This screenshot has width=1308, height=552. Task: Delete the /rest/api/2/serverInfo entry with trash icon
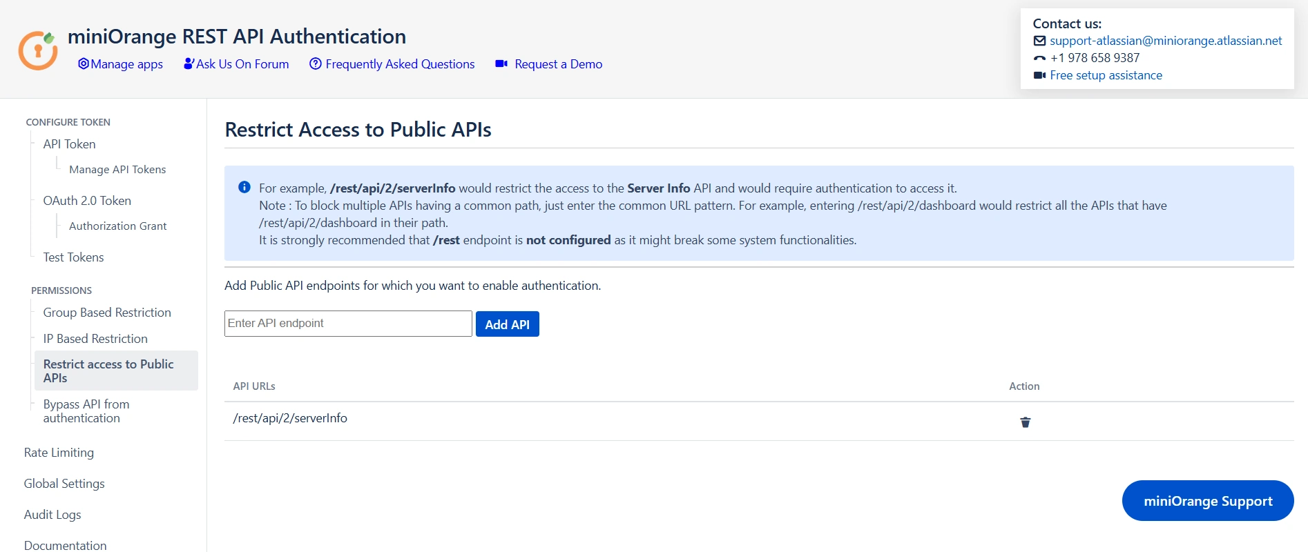[x=1026, y=422]
